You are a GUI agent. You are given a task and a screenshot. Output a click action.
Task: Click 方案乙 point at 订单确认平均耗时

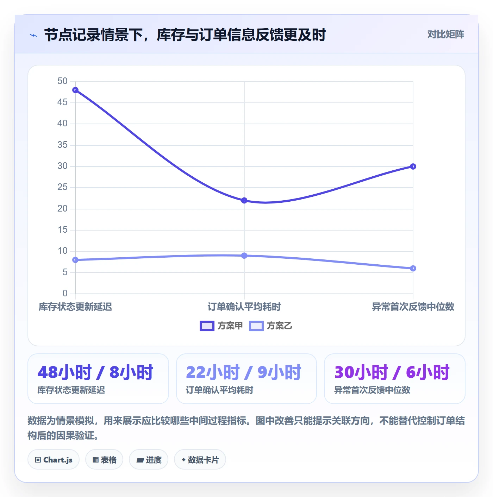pos(244,256)
